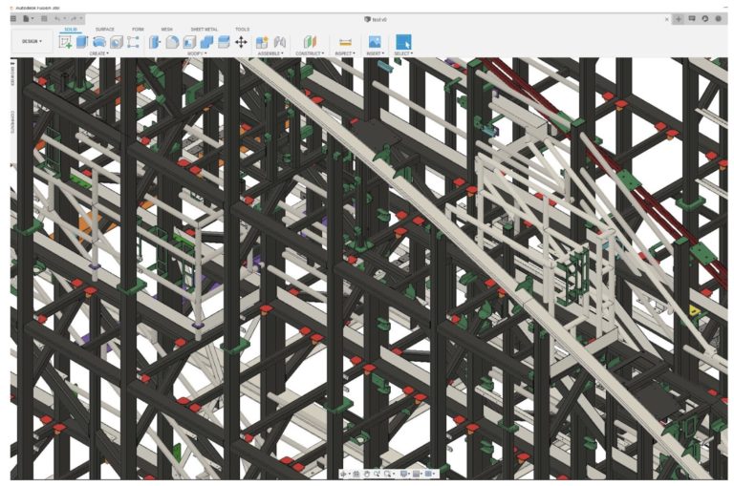Switch to the SURFACE tab
The height and width of the screenshot is (486, 734).
tap(104, 30)
